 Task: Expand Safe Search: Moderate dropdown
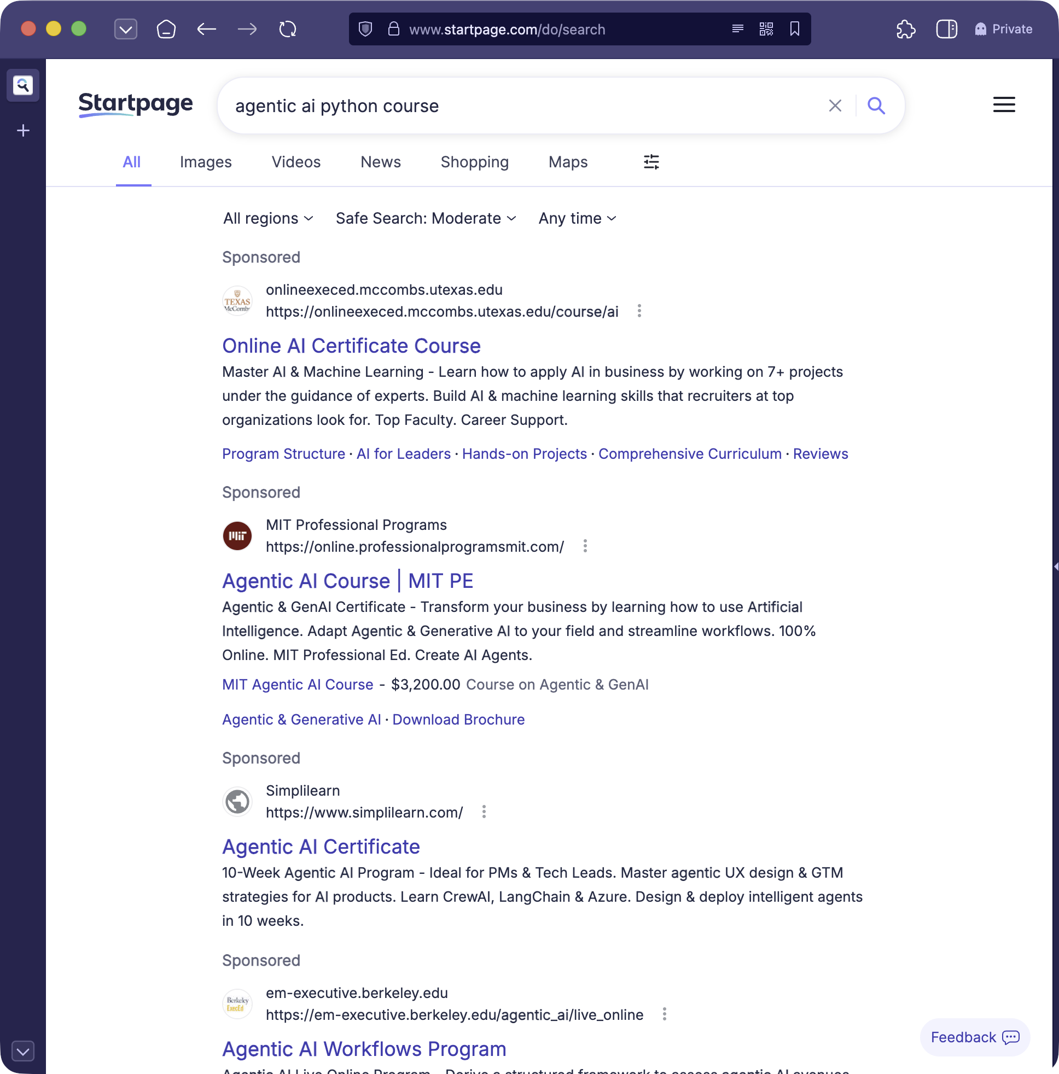(426, 219)
